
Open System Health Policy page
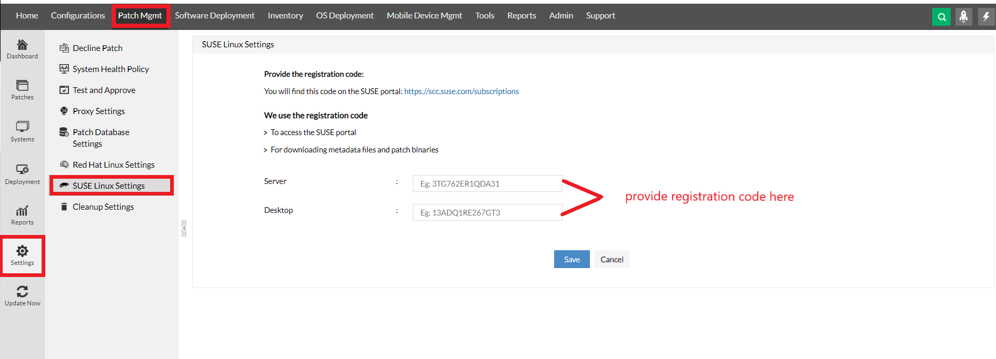point(111,69)
